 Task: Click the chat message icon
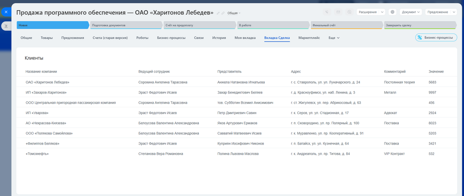349,12
